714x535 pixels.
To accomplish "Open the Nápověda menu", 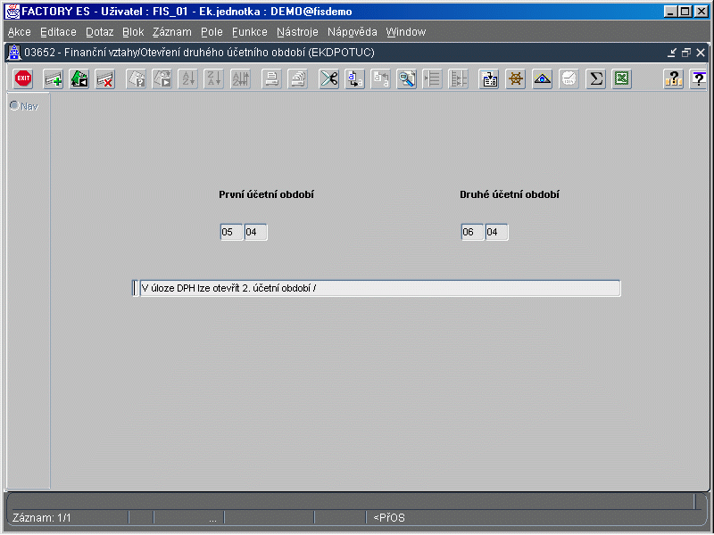I will pos(352,32).
